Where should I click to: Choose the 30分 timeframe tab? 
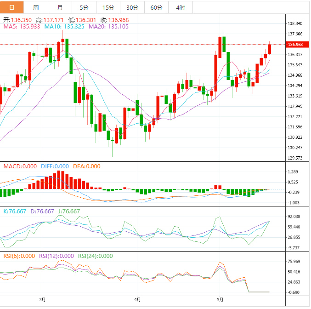tap(132, 7)
